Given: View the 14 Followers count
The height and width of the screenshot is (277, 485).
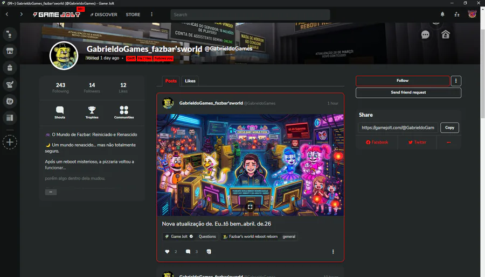Looking at the screenshot, I should point(92,87).
